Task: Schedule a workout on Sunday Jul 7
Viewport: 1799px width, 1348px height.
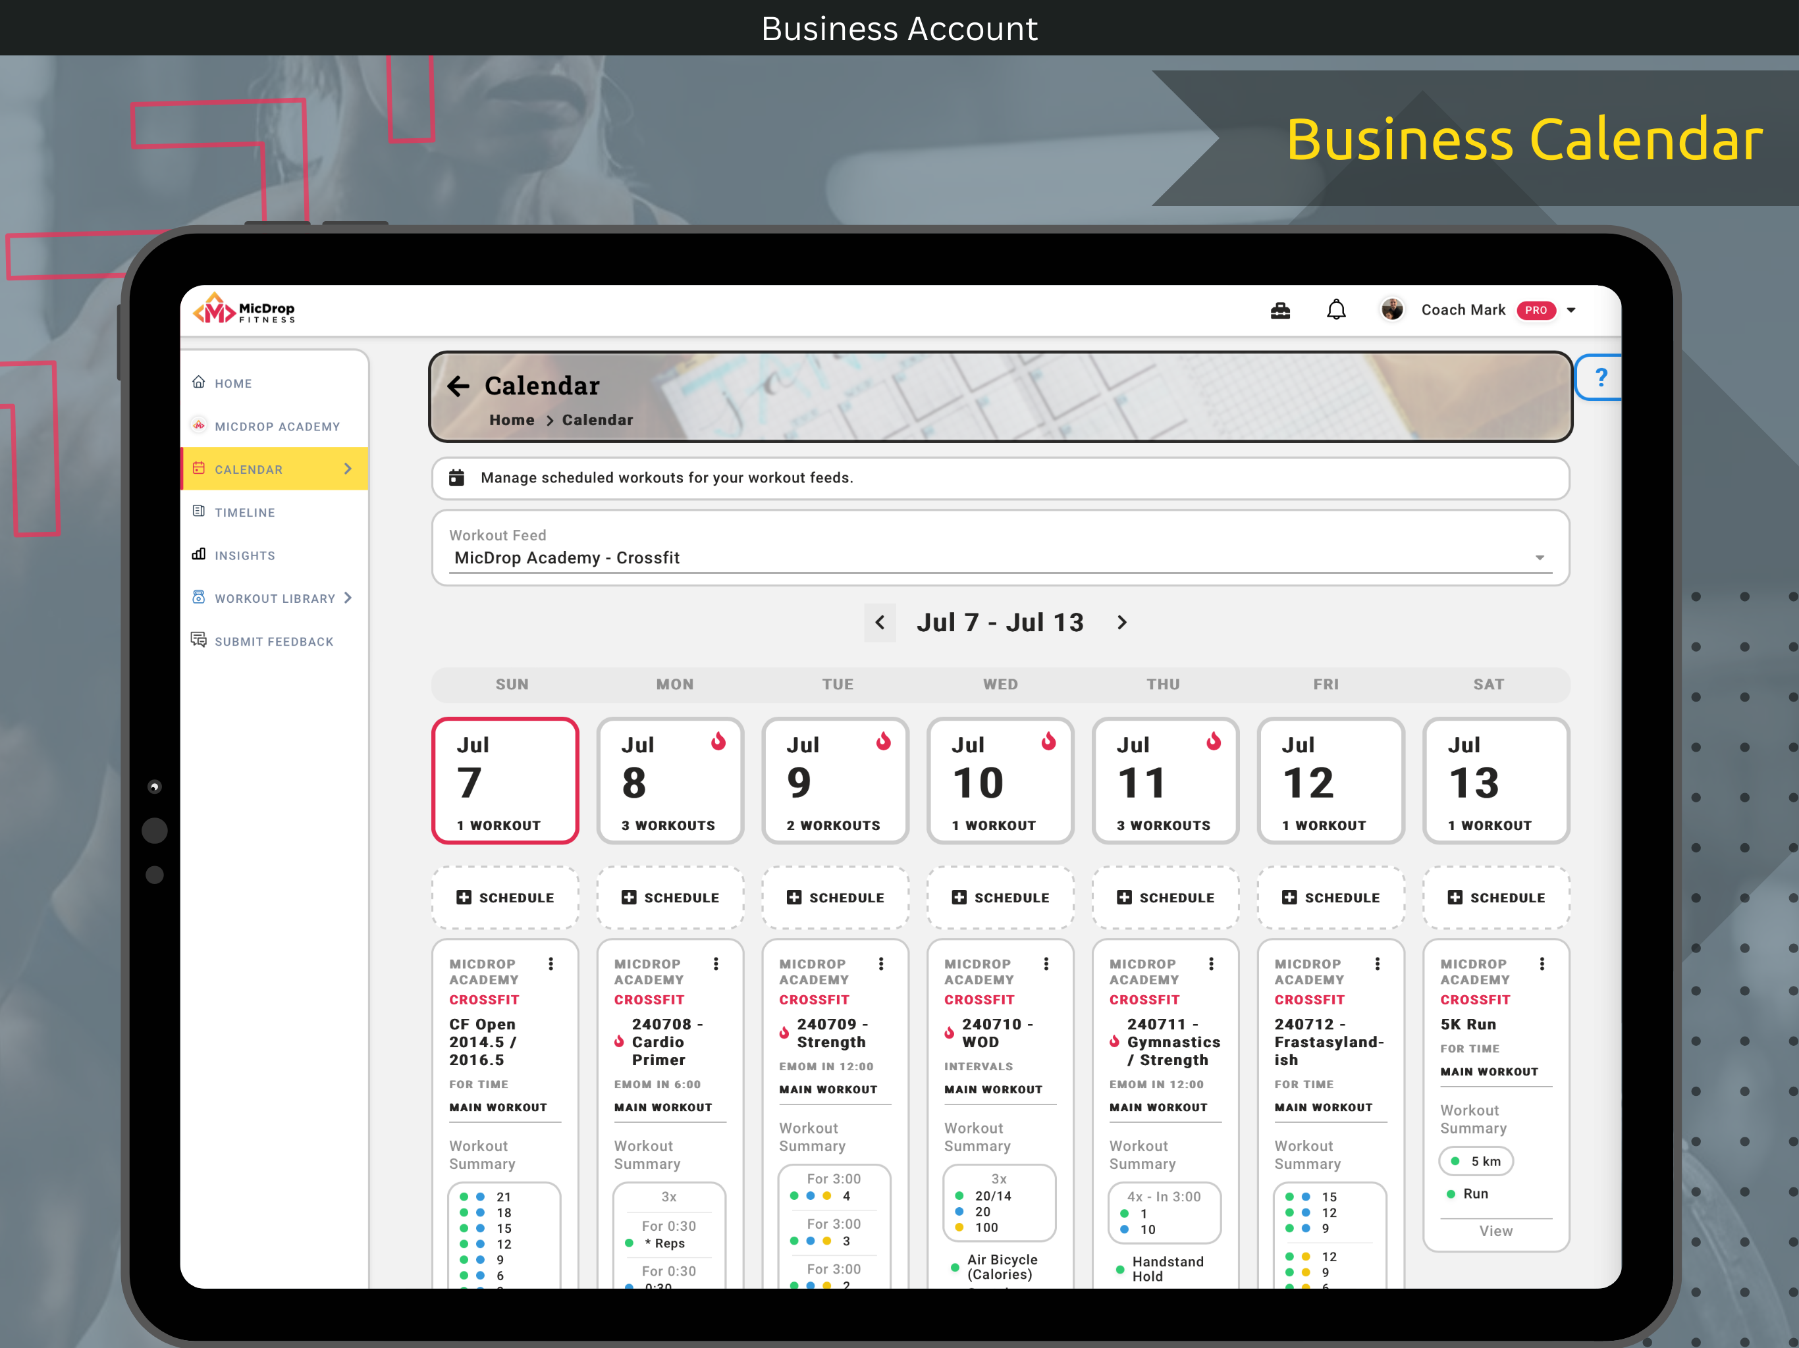Action: coord(505,898)
